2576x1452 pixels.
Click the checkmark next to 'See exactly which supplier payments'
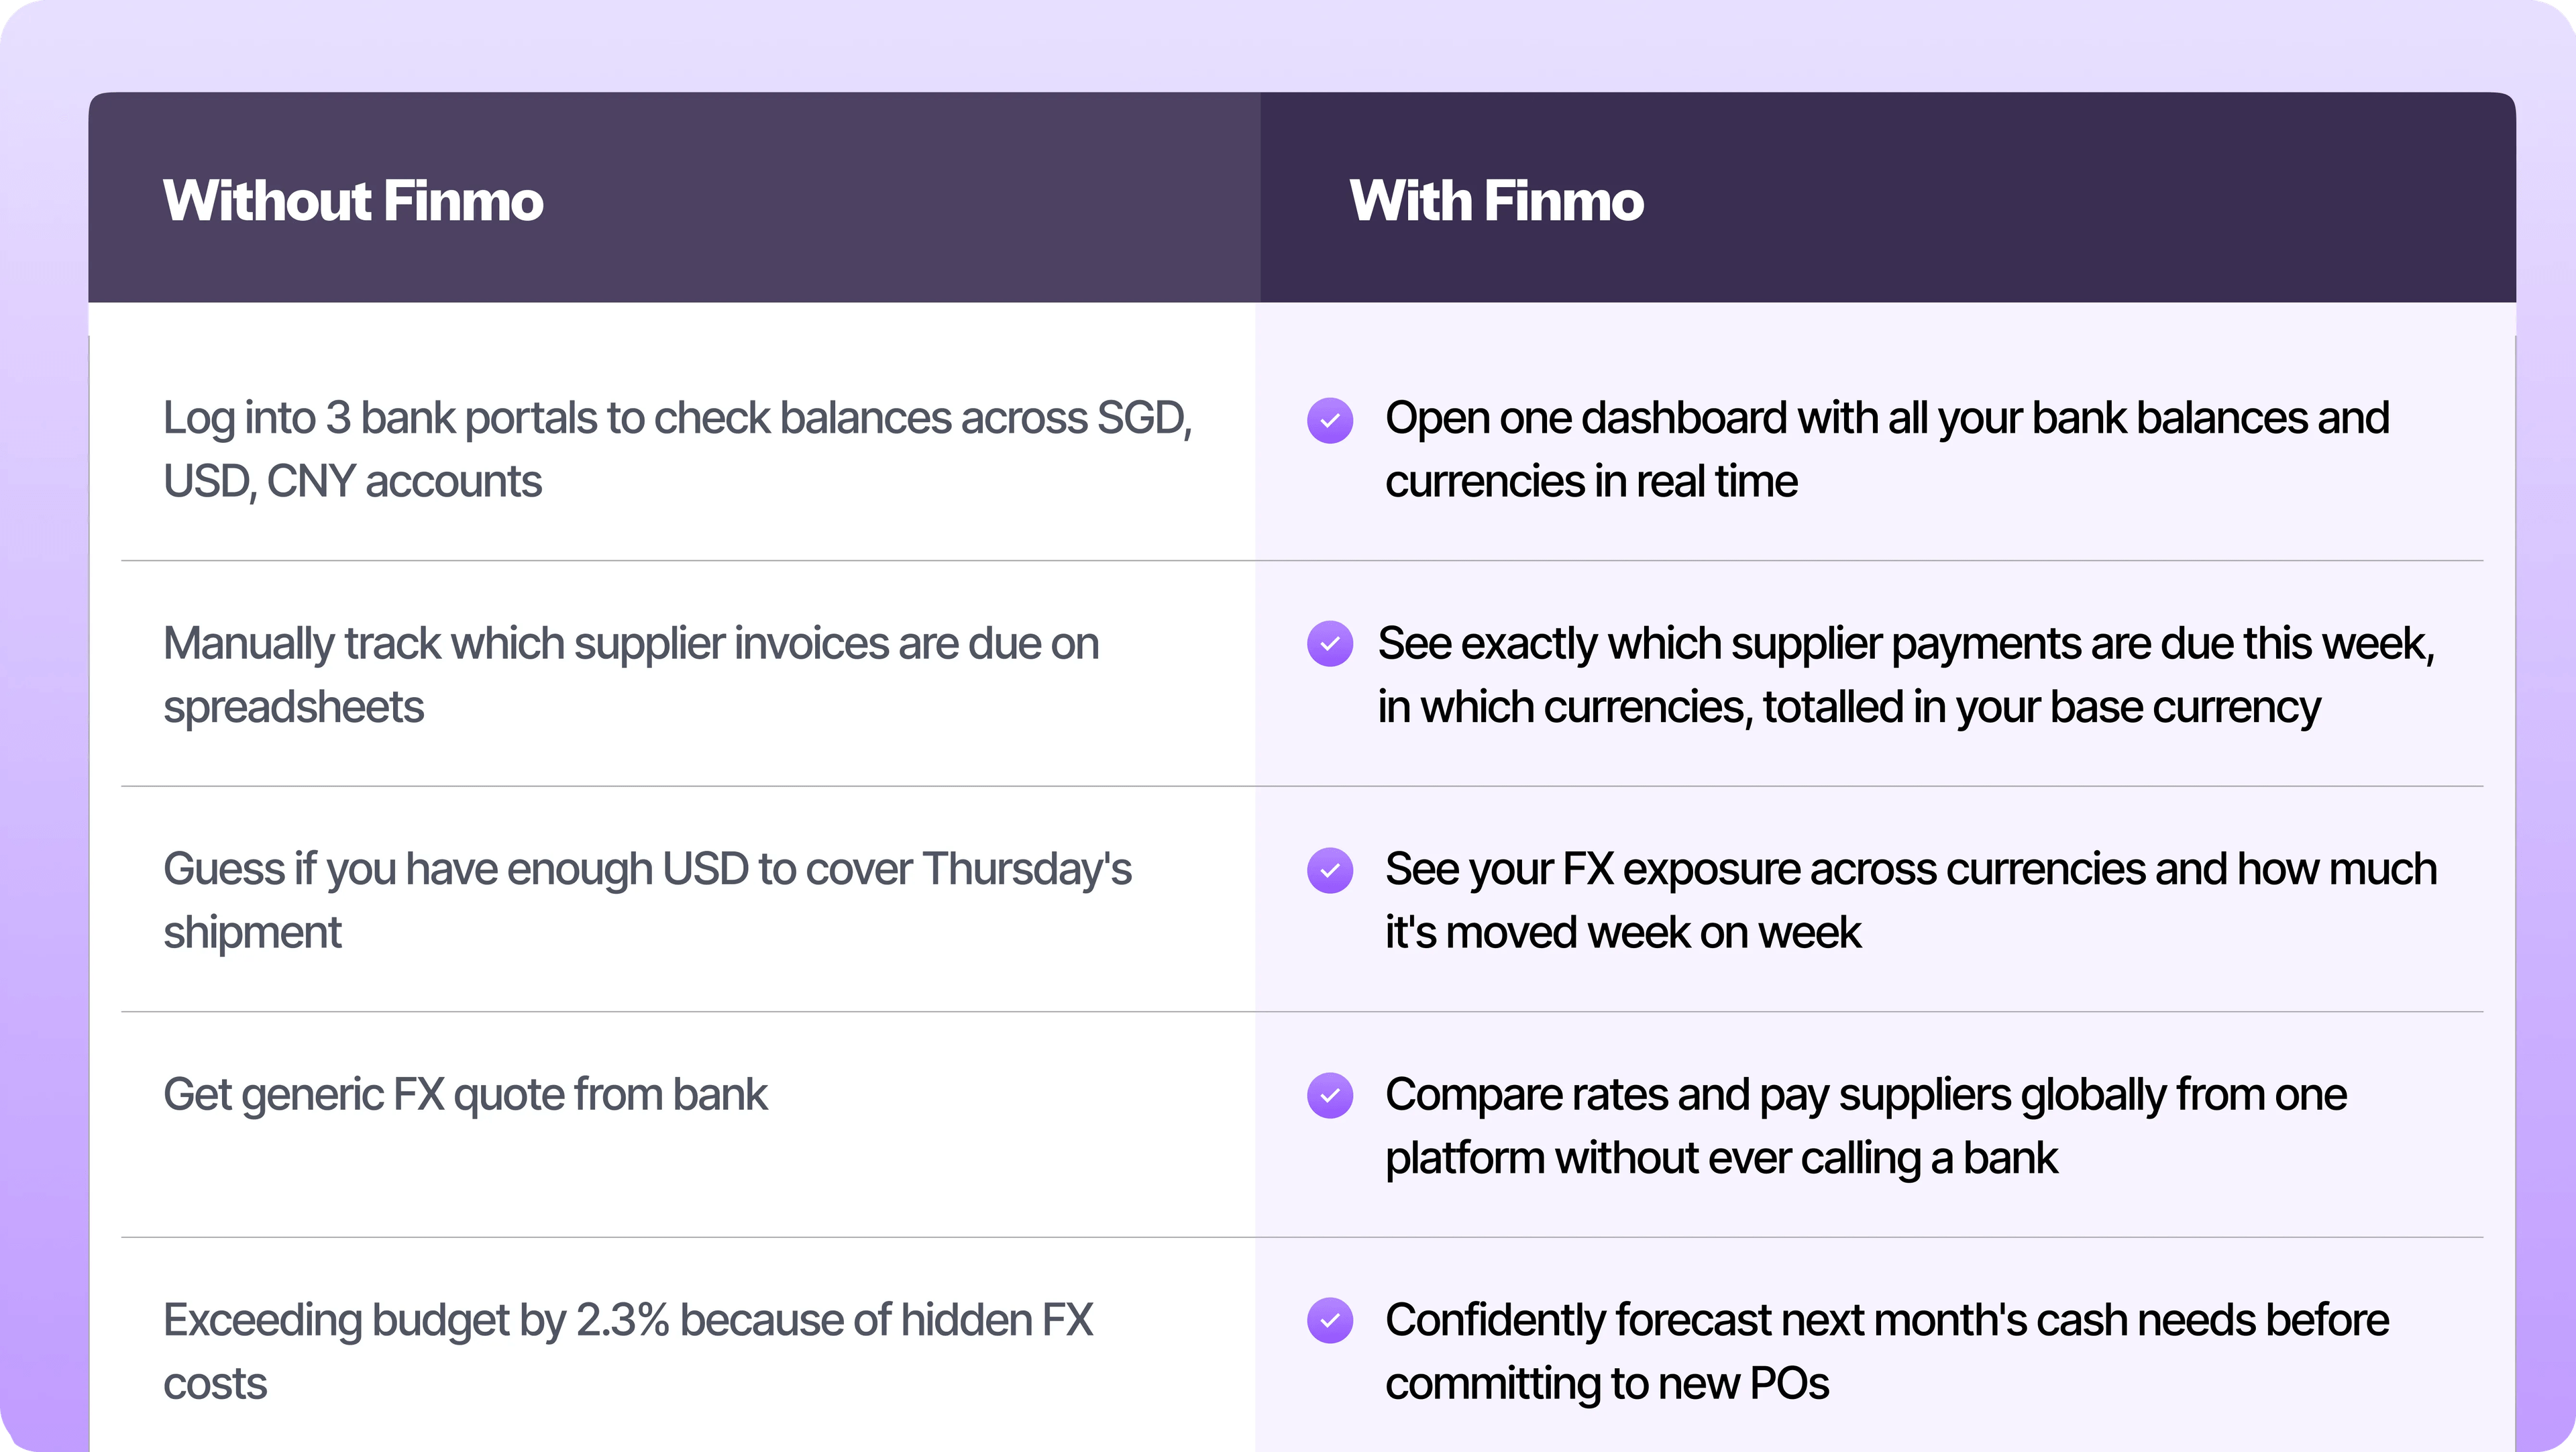pos(1330,644)
